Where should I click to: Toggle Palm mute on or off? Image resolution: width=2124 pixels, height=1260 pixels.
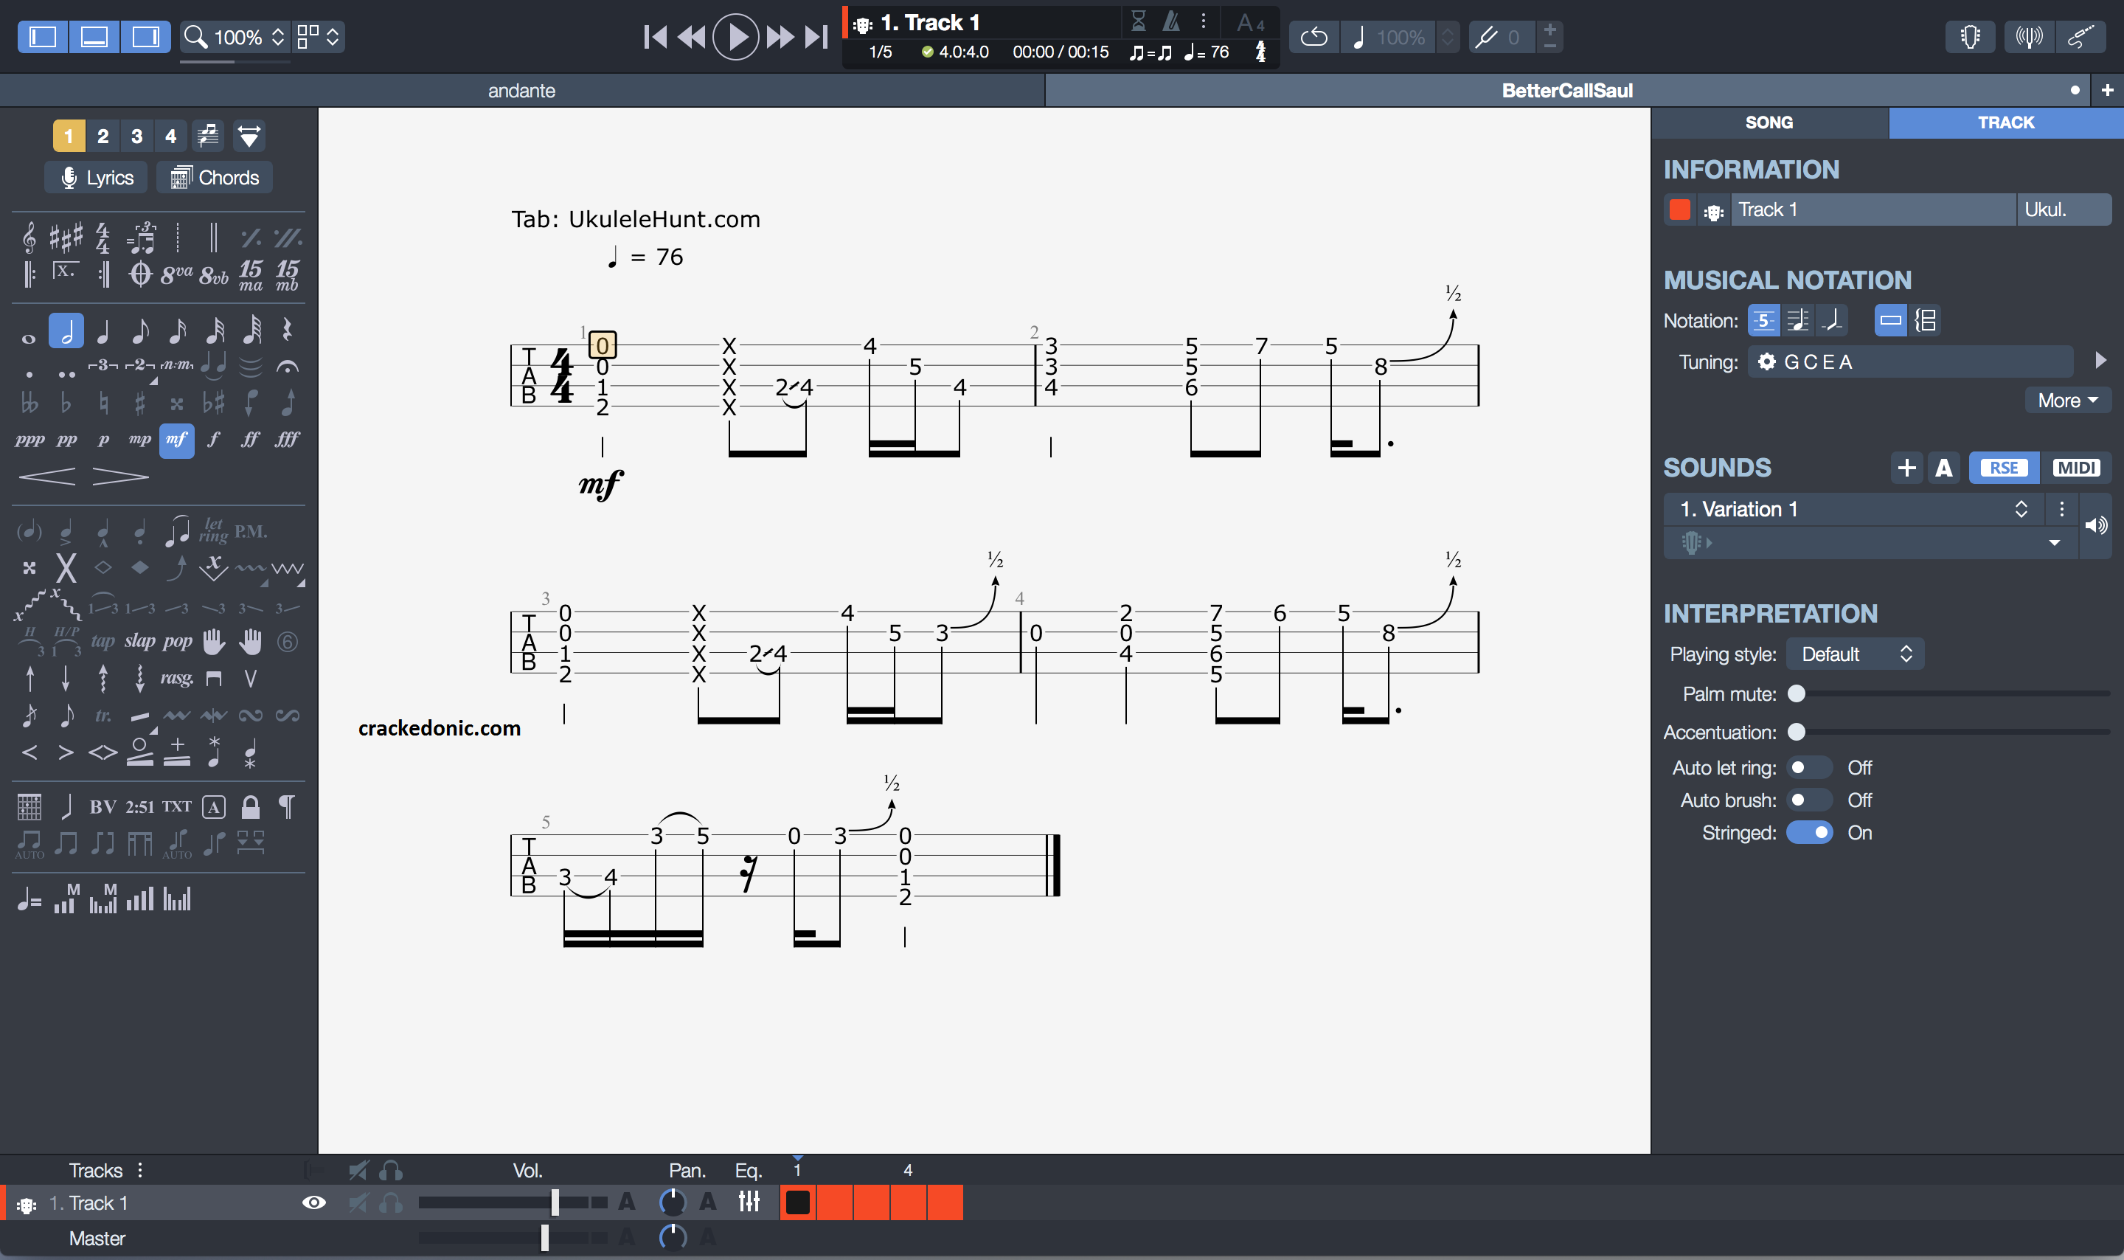[x=1797, y=693]
